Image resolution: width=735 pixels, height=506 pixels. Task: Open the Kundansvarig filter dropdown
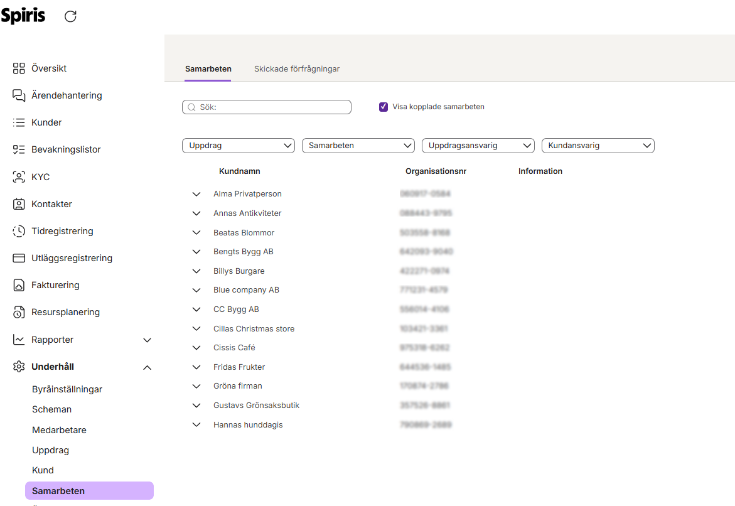pos(598,146)
